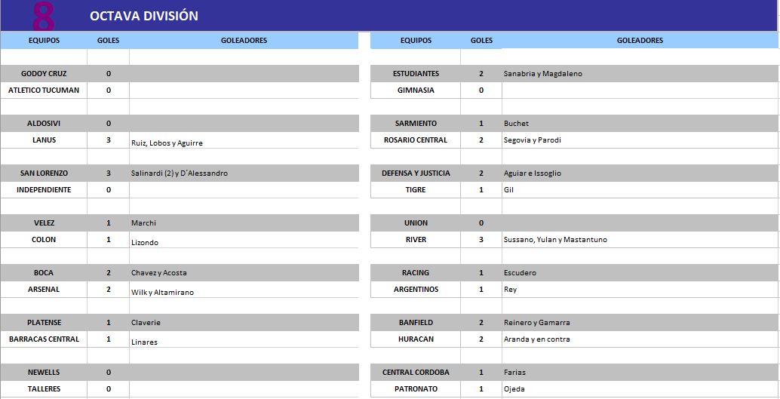Click the GODOY CRUZ team cell
The width and height of the screenshot is (780, 399).
tap(44, 74)
